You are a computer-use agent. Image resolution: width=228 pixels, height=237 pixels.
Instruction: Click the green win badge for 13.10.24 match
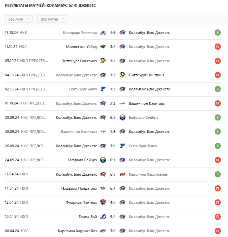click(217, 33)
